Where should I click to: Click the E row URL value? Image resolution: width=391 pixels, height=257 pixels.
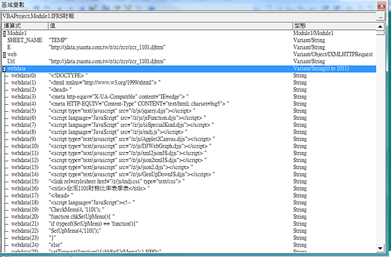[108, 47]
